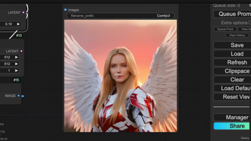Click the Queue Prompt button
Screen dimensions: 251x141
click(232, 14)
